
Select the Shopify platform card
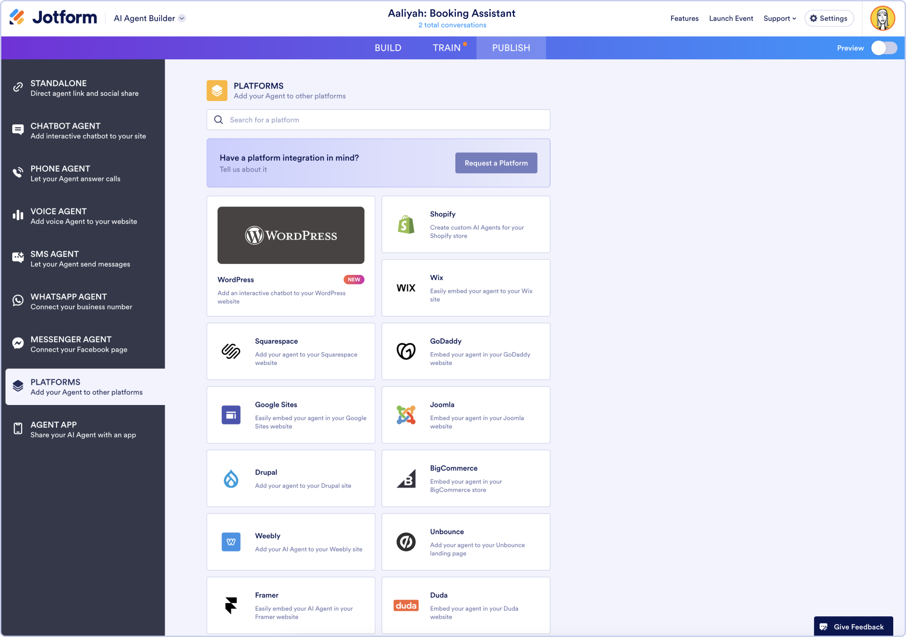[466, 224]
